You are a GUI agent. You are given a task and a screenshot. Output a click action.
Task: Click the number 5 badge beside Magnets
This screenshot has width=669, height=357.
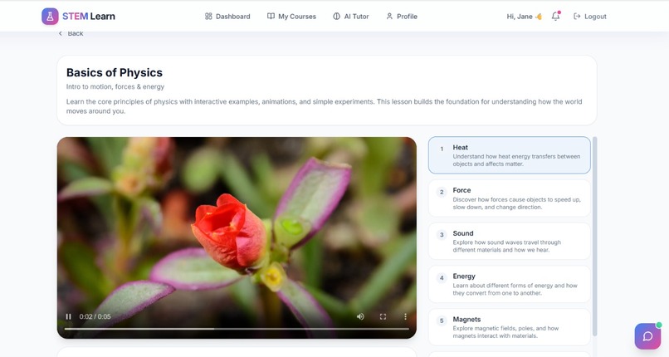click(442, 320)
